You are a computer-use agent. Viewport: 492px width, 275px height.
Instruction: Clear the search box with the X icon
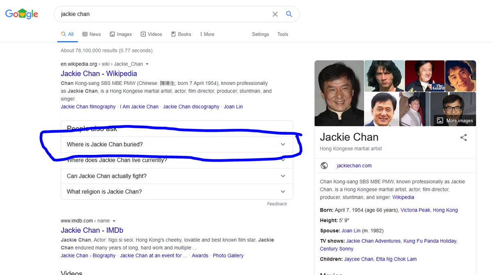click(275, 14)
